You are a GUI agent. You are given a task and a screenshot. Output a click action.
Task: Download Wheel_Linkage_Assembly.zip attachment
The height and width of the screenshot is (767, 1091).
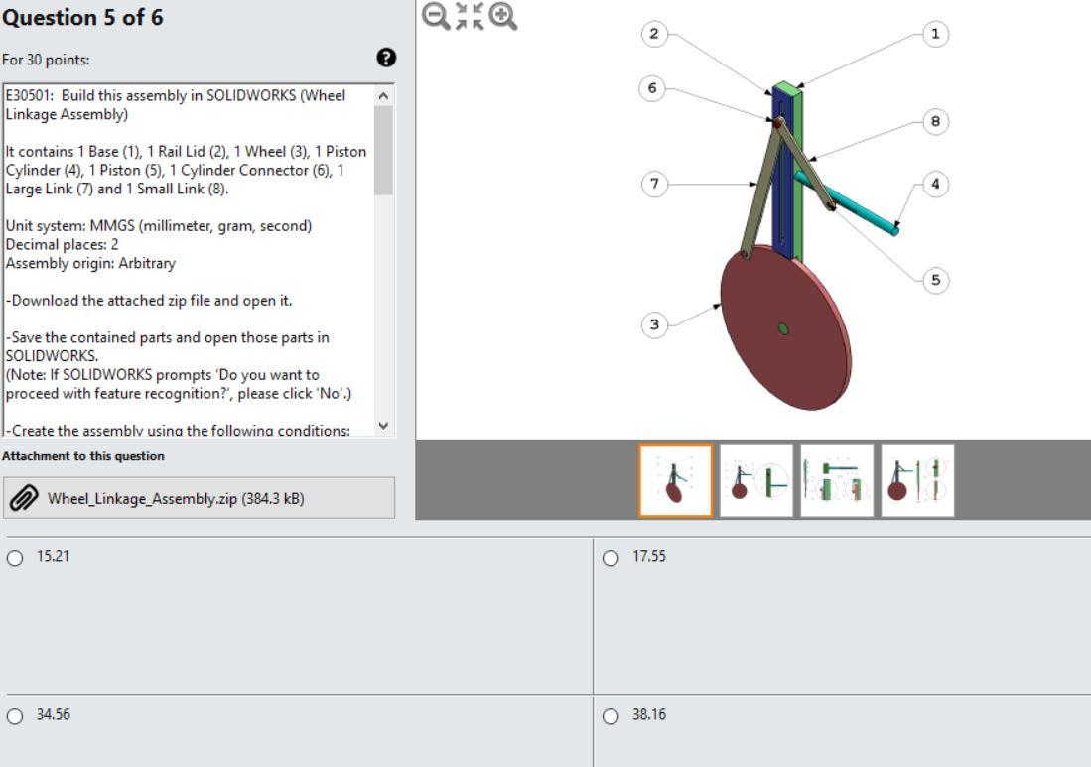point(199,498)
